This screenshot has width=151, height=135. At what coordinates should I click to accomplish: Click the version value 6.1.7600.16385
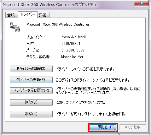tap(73, 50)
